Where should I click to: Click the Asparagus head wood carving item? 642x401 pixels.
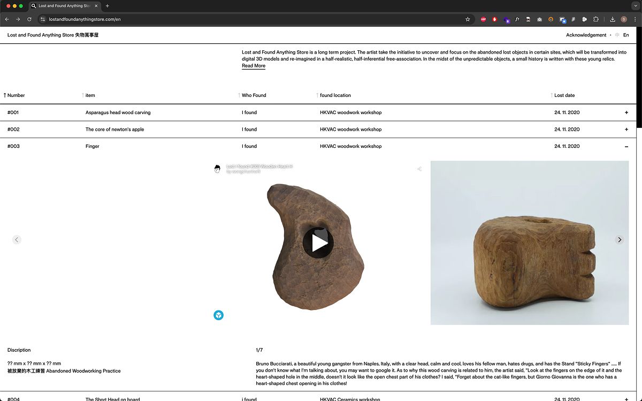118,112
